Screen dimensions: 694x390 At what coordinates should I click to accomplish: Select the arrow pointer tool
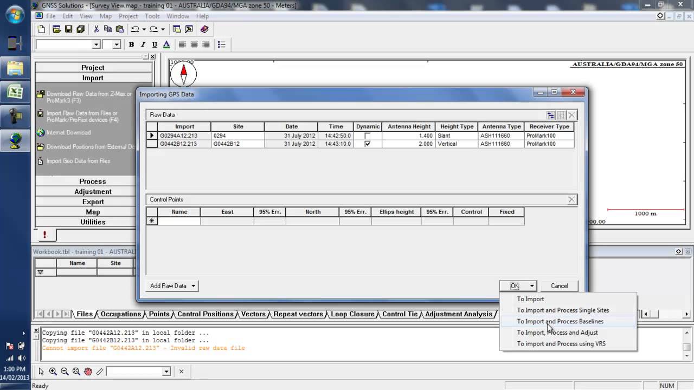41,372
